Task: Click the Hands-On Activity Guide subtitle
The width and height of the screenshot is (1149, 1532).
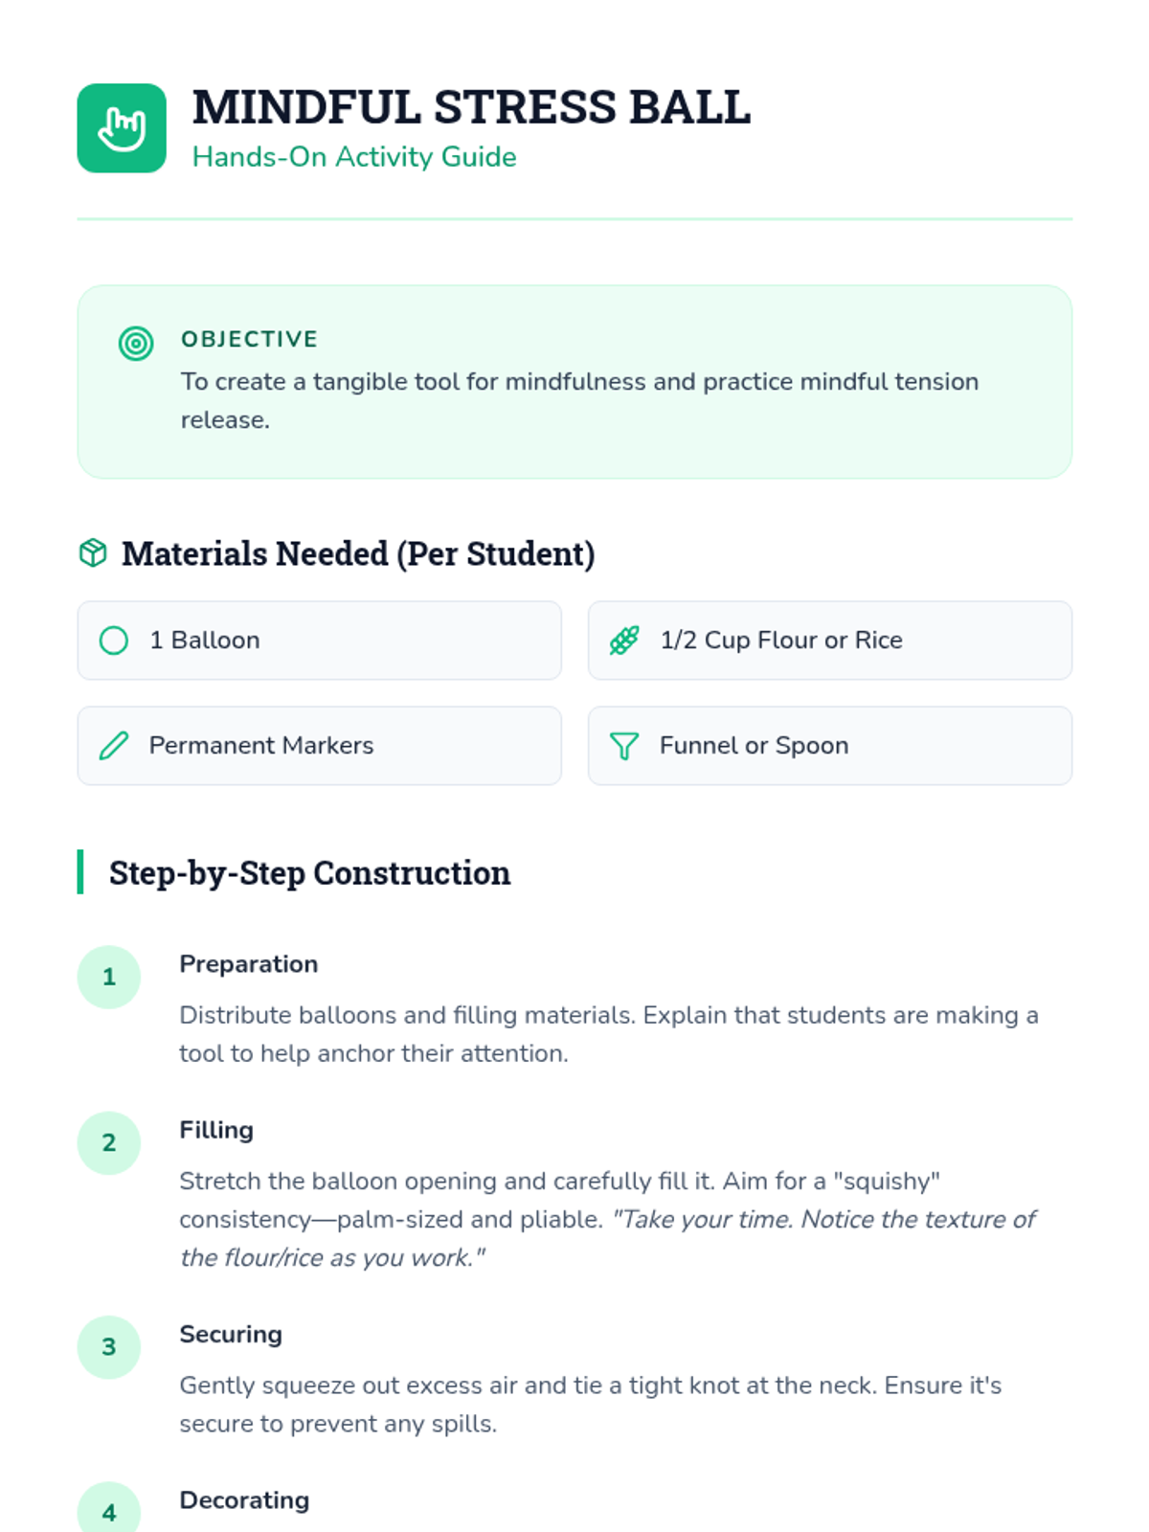Action: pyautogui.click(x=354, y=157)
